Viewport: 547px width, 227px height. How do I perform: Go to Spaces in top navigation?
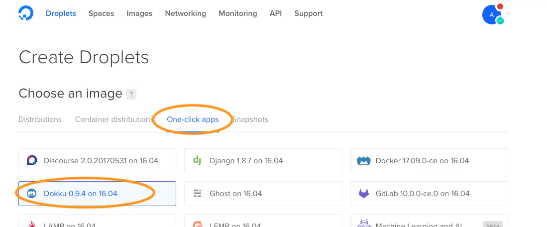click(101, 13)
